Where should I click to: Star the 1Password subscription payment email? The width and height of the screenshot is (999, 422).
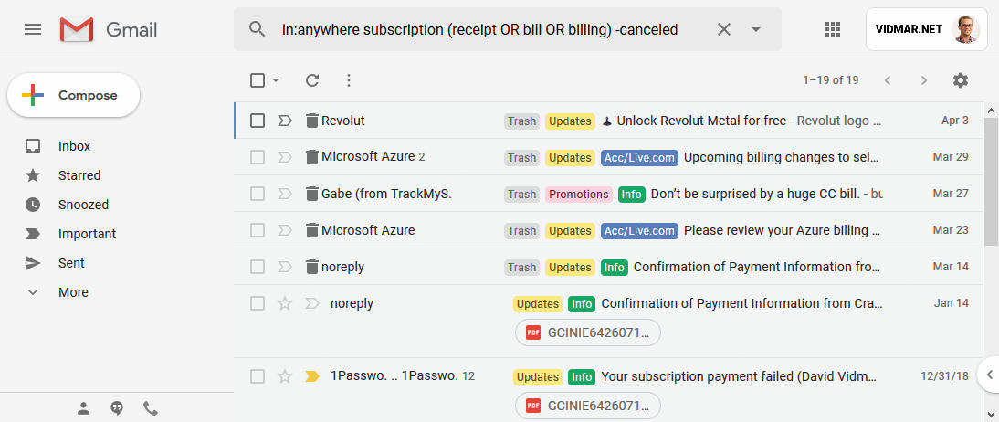pyautogui.click(x=285, y=376)
